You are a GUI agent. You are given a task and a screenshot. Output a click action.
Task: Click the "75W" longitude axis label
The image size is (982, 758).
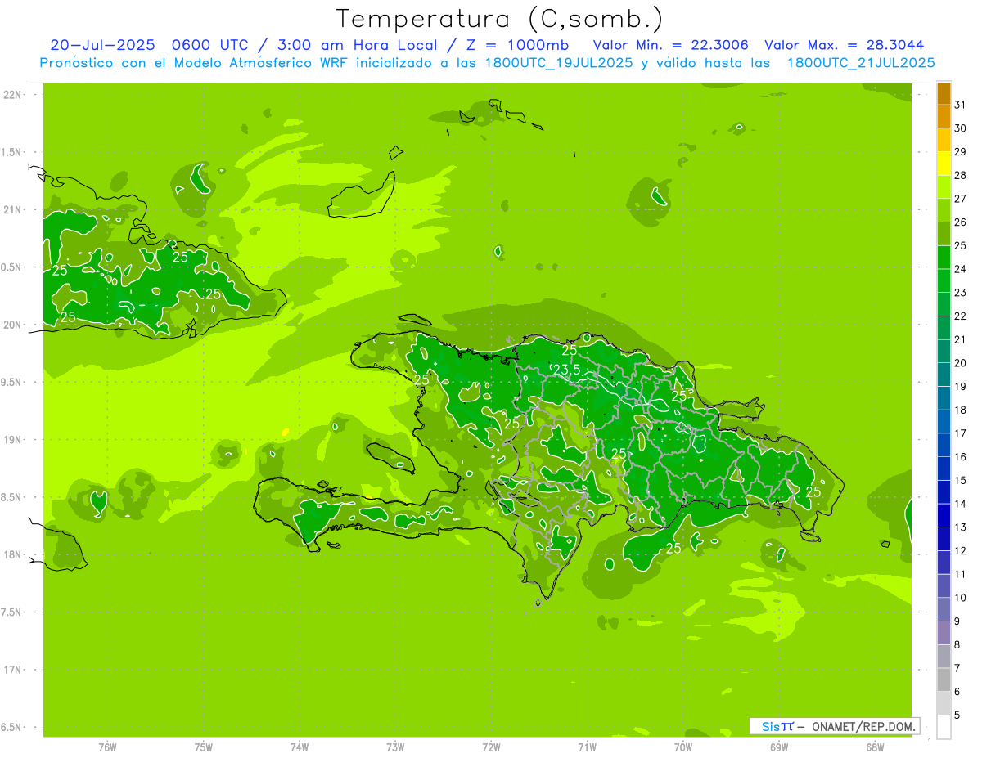[204, 747]
